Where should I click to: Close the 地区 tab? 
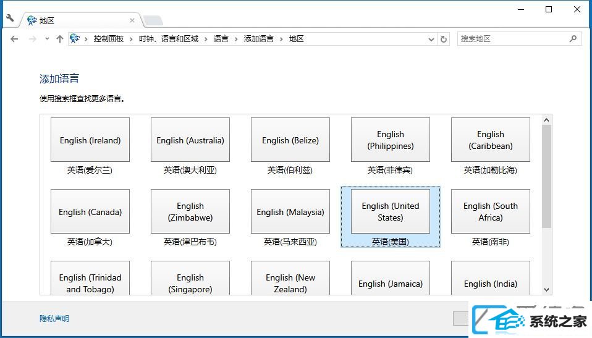click(x=132, y=20)
